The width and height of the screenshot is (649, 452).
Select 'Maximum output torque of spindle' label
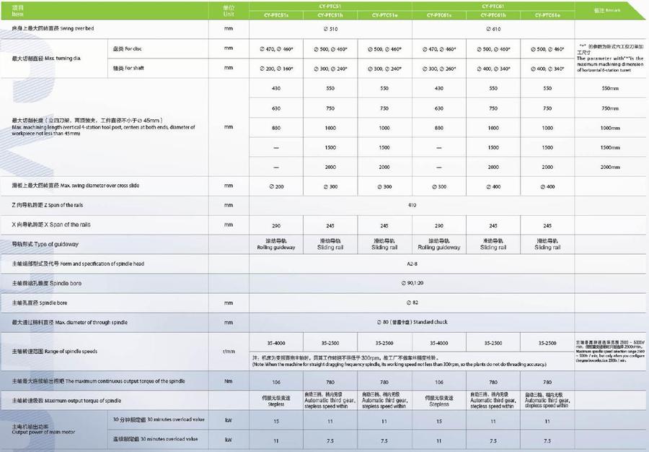66,401
